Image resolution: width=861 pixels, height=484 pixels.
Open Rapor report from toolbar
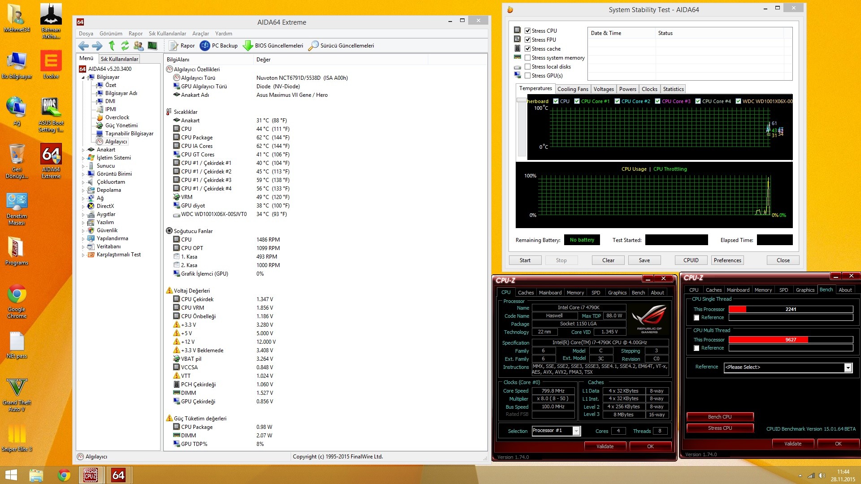(x=182, y=46)
